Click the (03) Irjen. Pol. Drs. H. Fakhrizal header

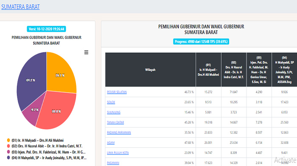(259, 70)
